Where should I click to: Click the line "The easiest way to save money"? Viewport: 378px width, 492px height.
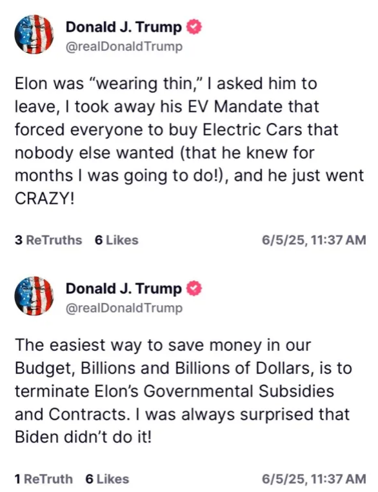click(163, 345)
